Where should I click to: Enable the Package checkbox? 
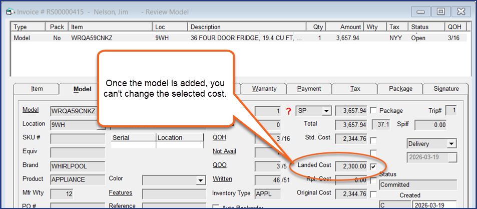373,111
